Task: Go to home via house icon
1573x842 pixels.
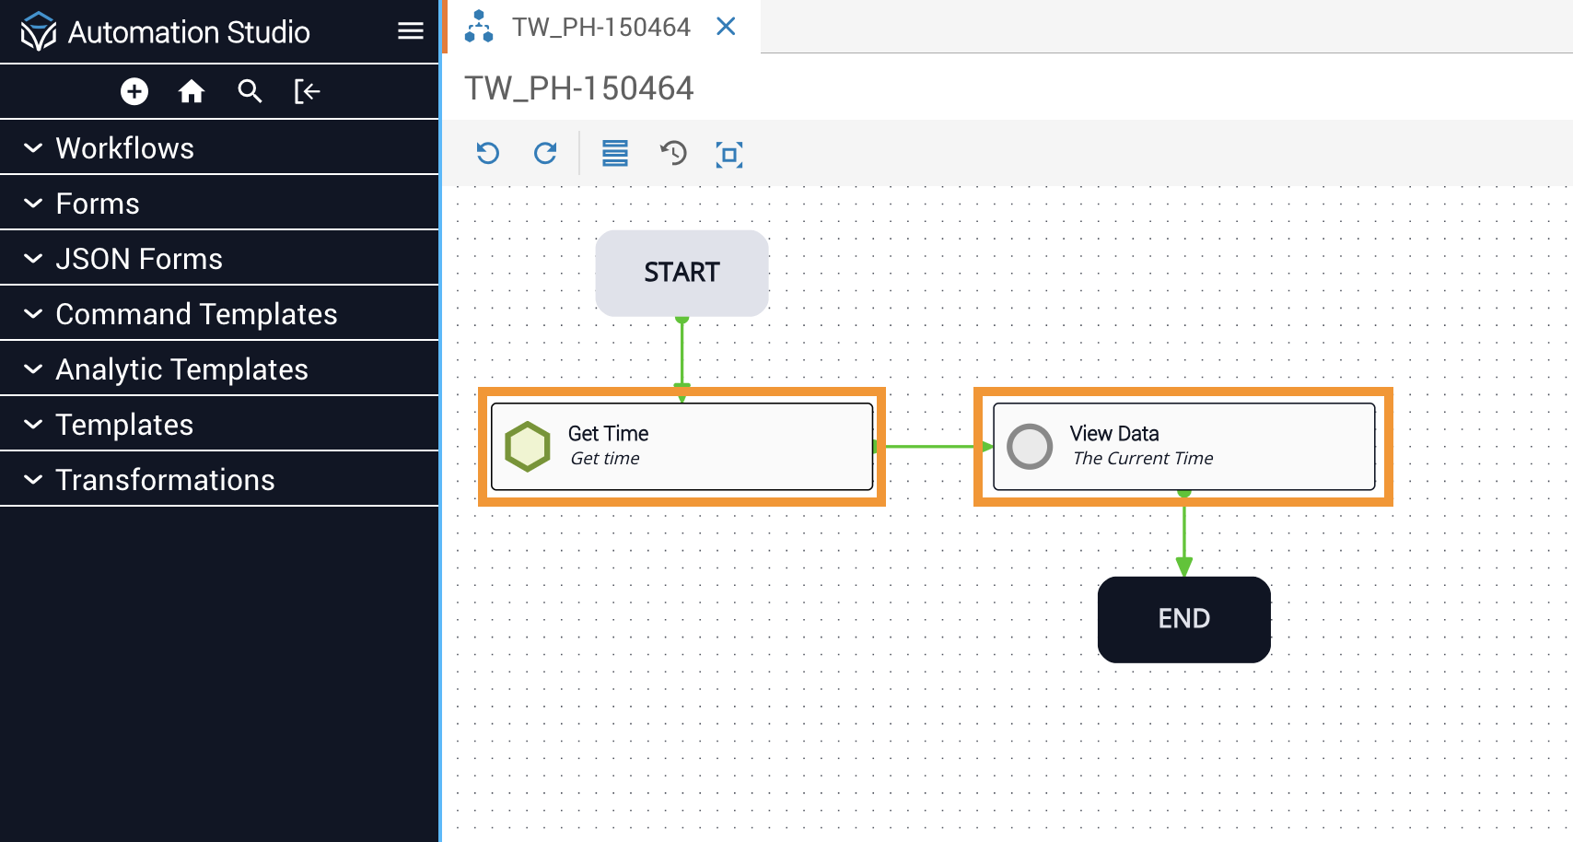Action: coord(192,91)
